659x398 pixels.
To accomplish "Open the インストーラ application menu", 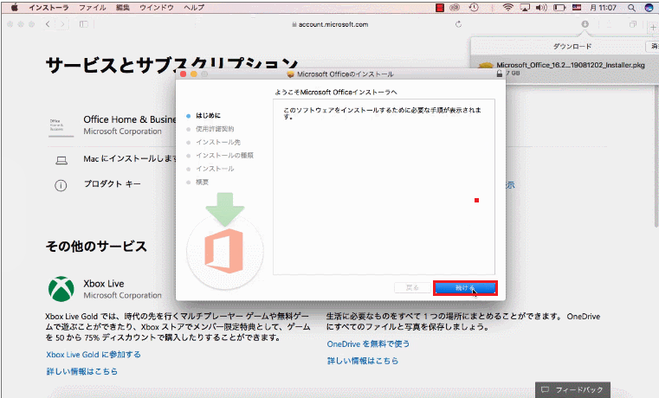I will [x=48, y=8].
